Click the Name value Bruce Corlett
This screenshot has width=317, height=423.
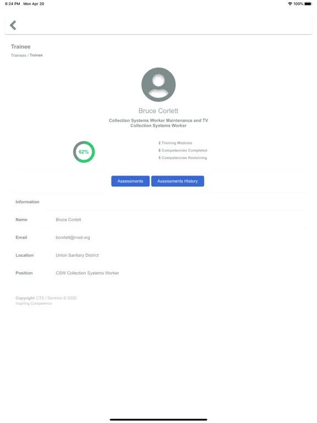click(x=68, y=220)
